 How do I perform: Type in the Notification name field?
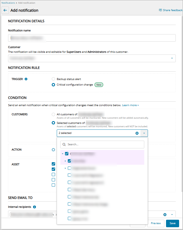coord(92,38)
